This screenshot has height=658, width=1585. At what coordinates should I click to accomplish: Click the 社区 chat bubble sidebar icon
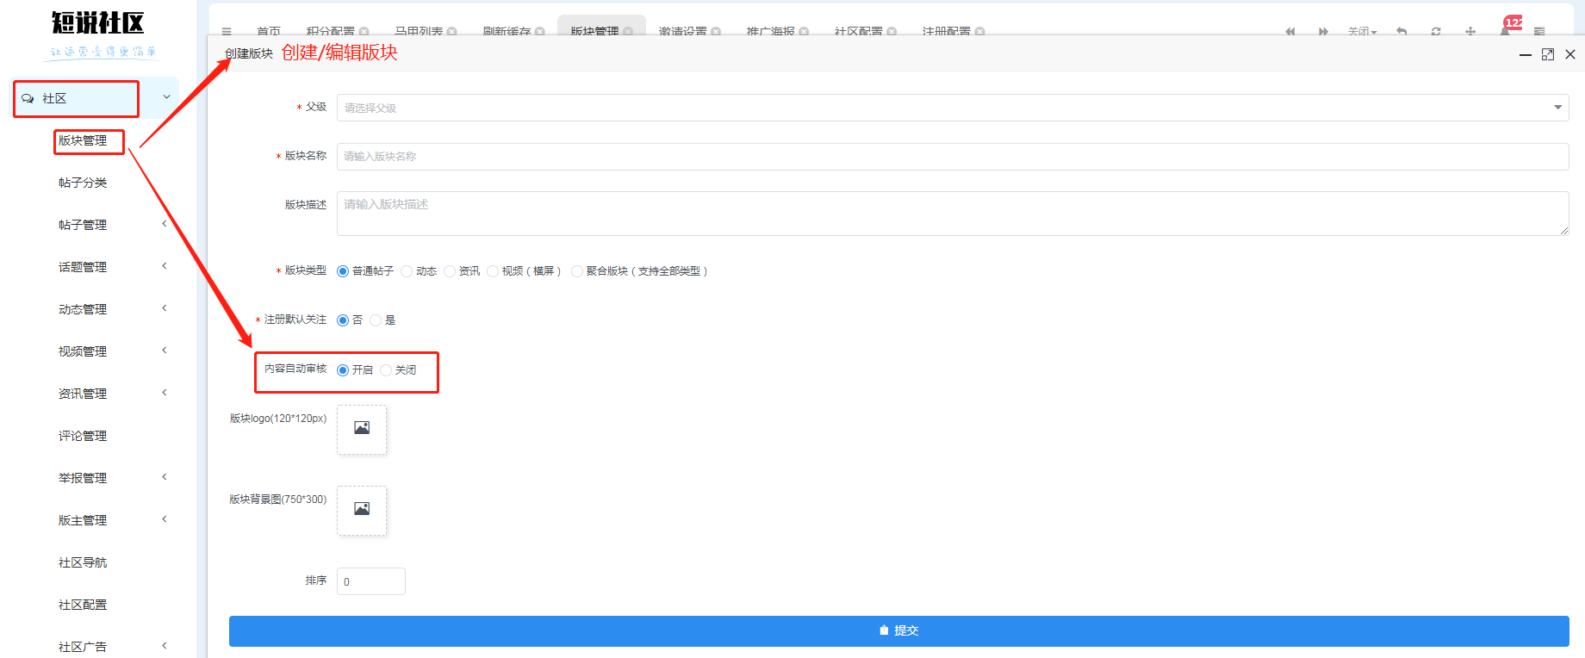pos(28,98)
